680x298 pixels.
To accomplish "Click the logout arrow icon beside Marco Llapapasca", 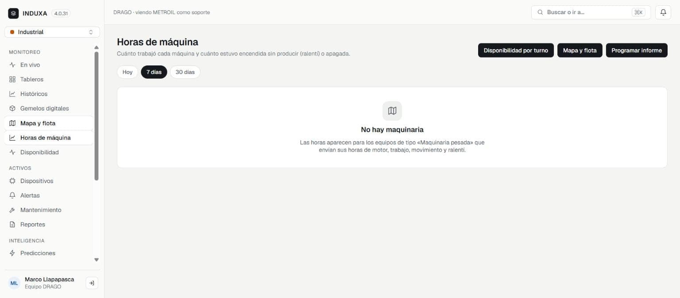I will 92,283.
